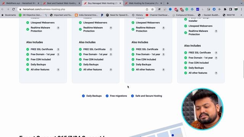Help icon beside Free Domain, third card
Screen dimensions: 244x137
[x=164, y=54]
